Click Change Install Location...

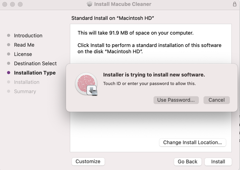(x=192, y=143)
